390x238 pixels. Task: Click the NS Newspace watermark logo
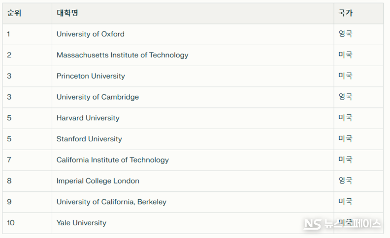coord(342,224)
